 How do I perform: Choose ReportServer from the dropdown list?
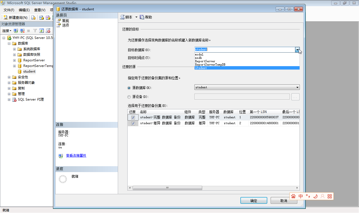[247, 61]
